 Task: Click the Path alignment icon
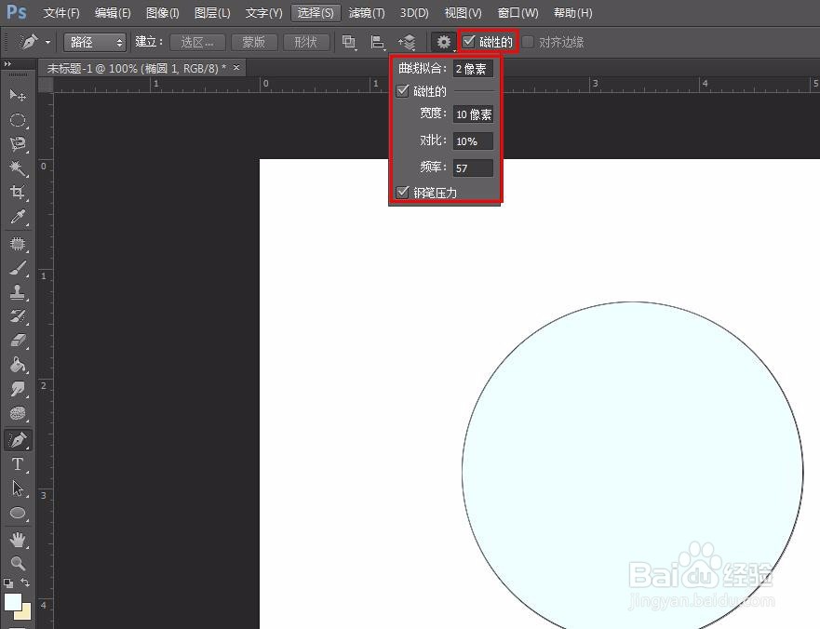(x=378, y=42)
